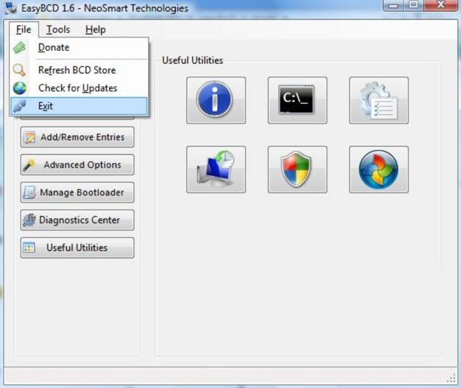Click the gear and checklist settings icon
The height and width of the screenshot is (388, 461).
[x=379, y=100]
